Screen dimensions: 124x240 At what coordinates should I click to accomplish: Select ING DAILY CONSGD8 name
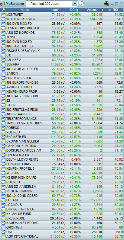tap(22, 96)
